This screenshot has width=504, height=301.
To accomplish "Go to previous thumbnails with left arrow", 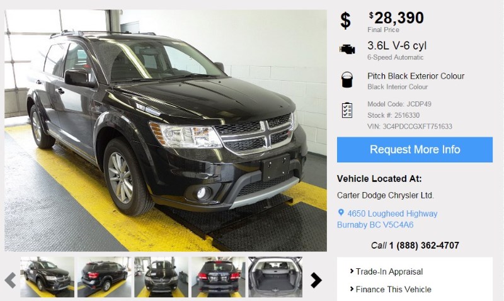I will 10,280.
